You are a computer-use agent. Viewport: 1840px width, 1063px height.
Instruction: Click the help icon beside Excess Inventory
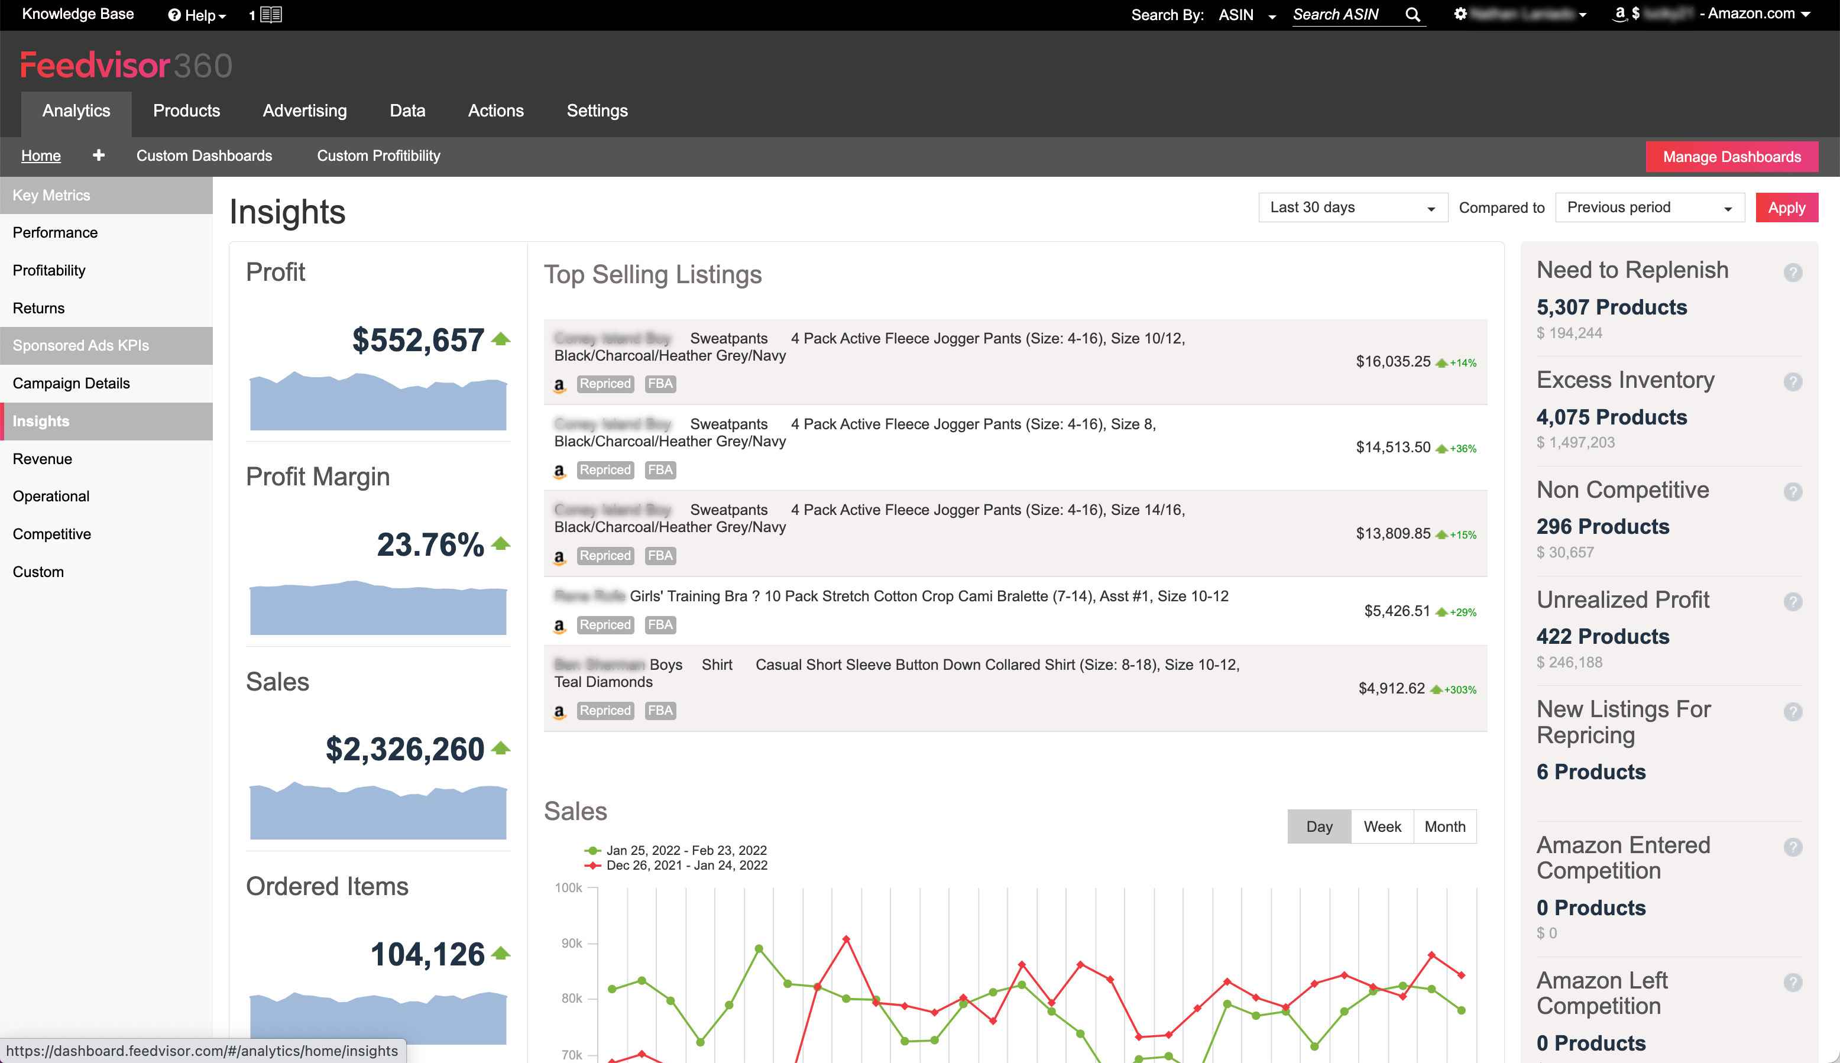click(1793, 382)
